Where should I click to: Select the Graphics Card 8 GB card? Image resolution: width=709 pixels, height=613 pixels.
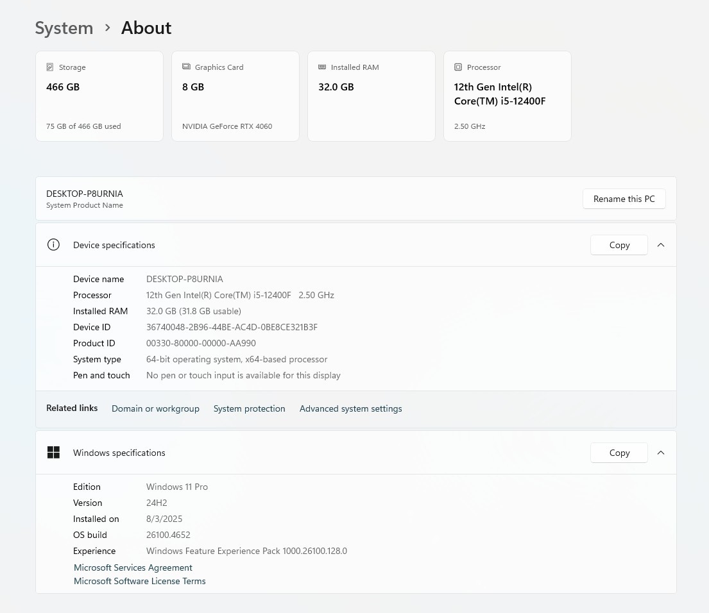(235, 96)
